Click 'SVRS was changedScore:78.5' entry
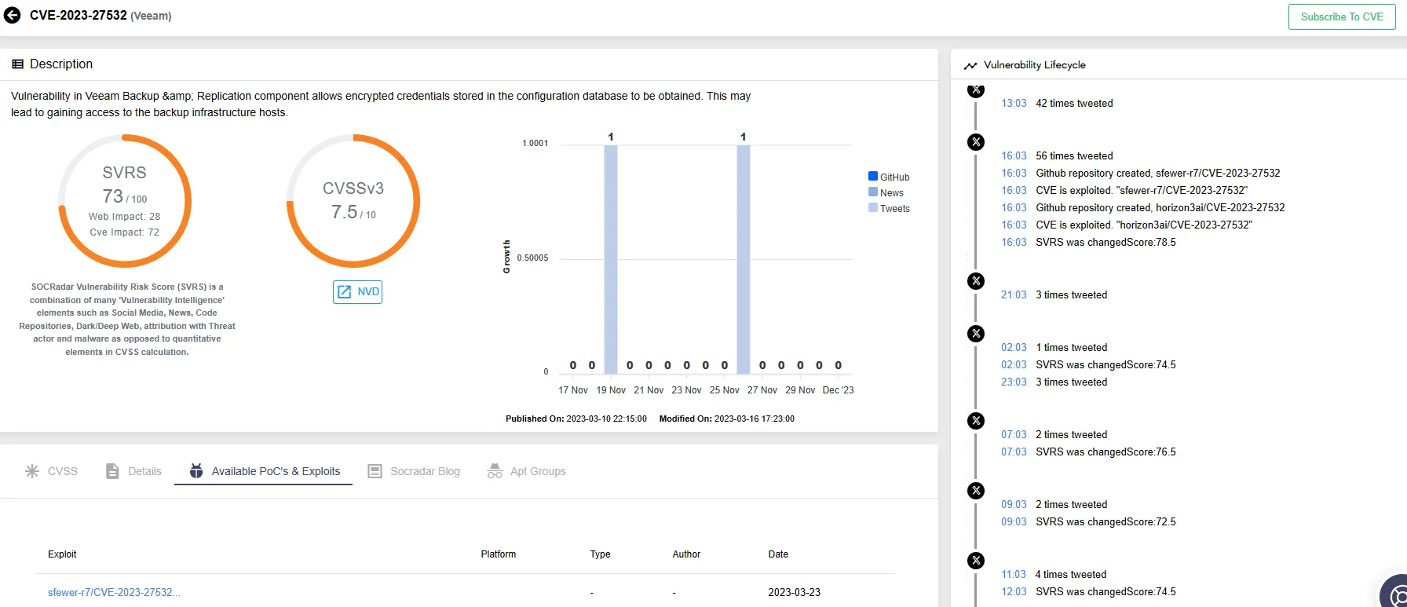This screenshot has height=607, width=1407. click(x=1105, y=243)
